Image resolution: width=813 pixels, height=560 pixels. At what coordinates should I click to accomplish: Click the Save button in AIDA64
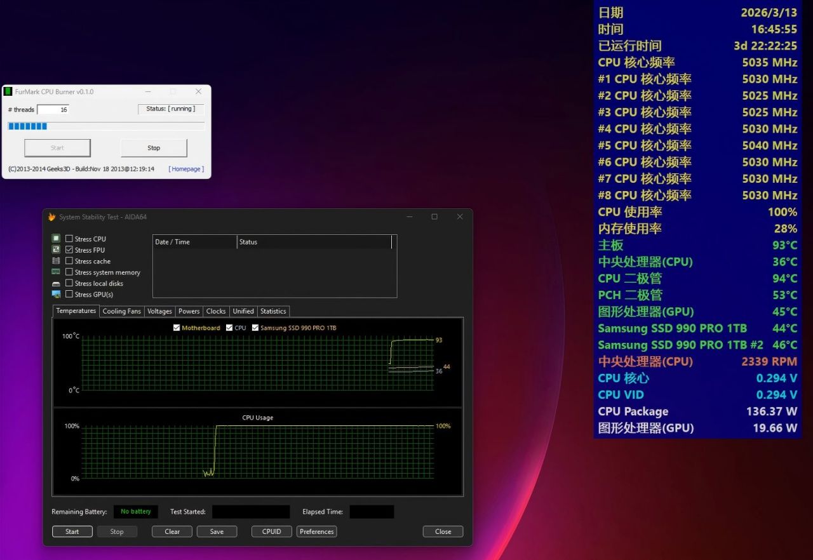pyautogui.click(x=217, y=531)
